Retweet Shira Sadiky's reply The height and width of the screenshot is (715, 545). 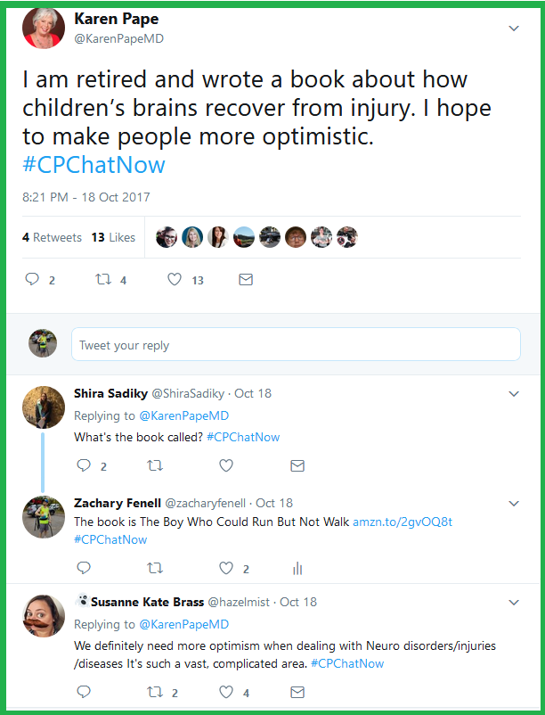coord(155,465)
